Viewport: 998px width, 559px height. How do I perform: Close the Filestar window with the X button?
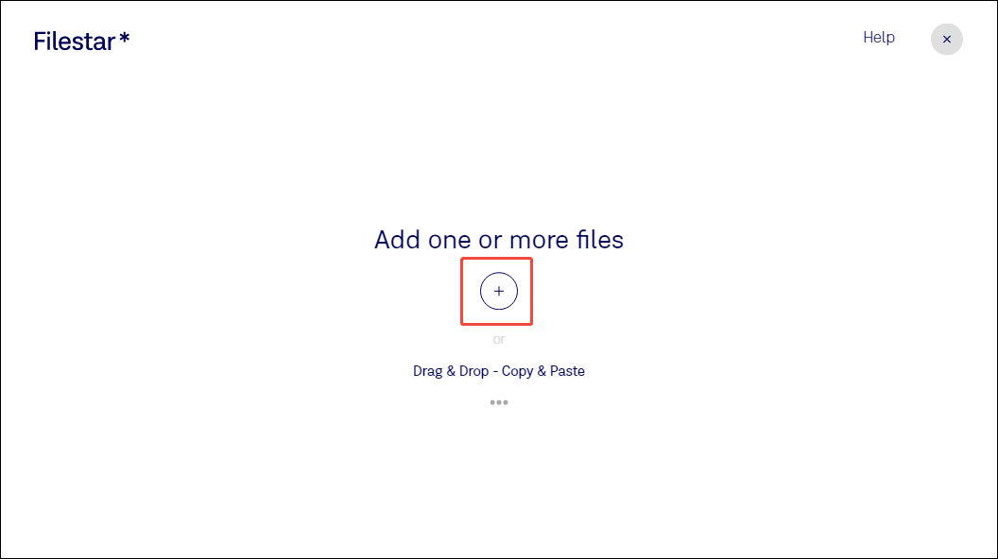946,40
